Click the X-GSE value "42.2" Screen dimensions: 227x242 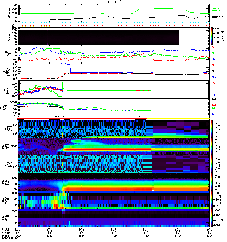point(81,229)
